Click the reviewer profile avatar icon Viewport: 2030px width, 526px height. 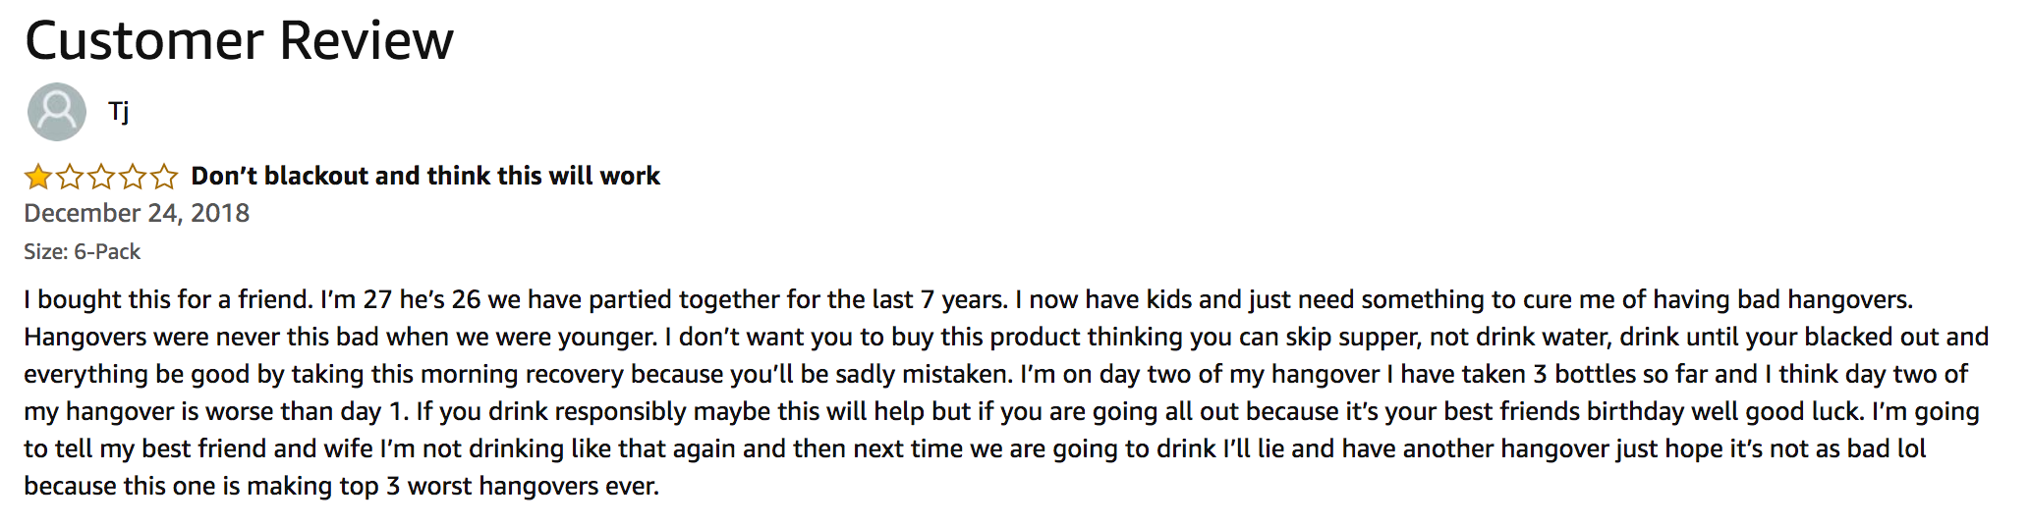pos(57,112)
